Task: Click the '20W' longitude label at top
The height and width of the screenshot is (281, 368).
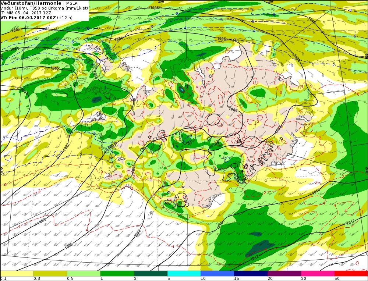Action: coord(161,1)
